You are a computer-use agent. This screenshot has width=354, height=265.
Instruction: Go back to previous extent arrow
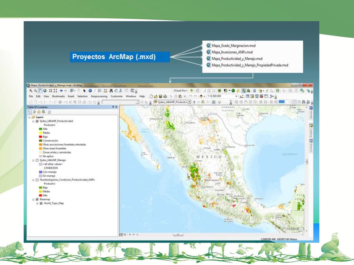click(61, 91)
